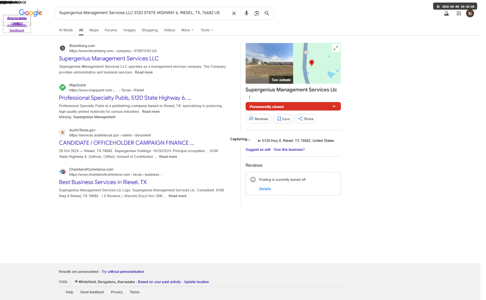This screenshot has width=486, height=300.
Task: Switch to AI Mode tab
Action: (x=66, y=30)
